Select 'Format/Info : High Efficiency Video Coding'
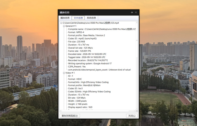This screenshot has width=197, height=126. click(x=88, y=82)
